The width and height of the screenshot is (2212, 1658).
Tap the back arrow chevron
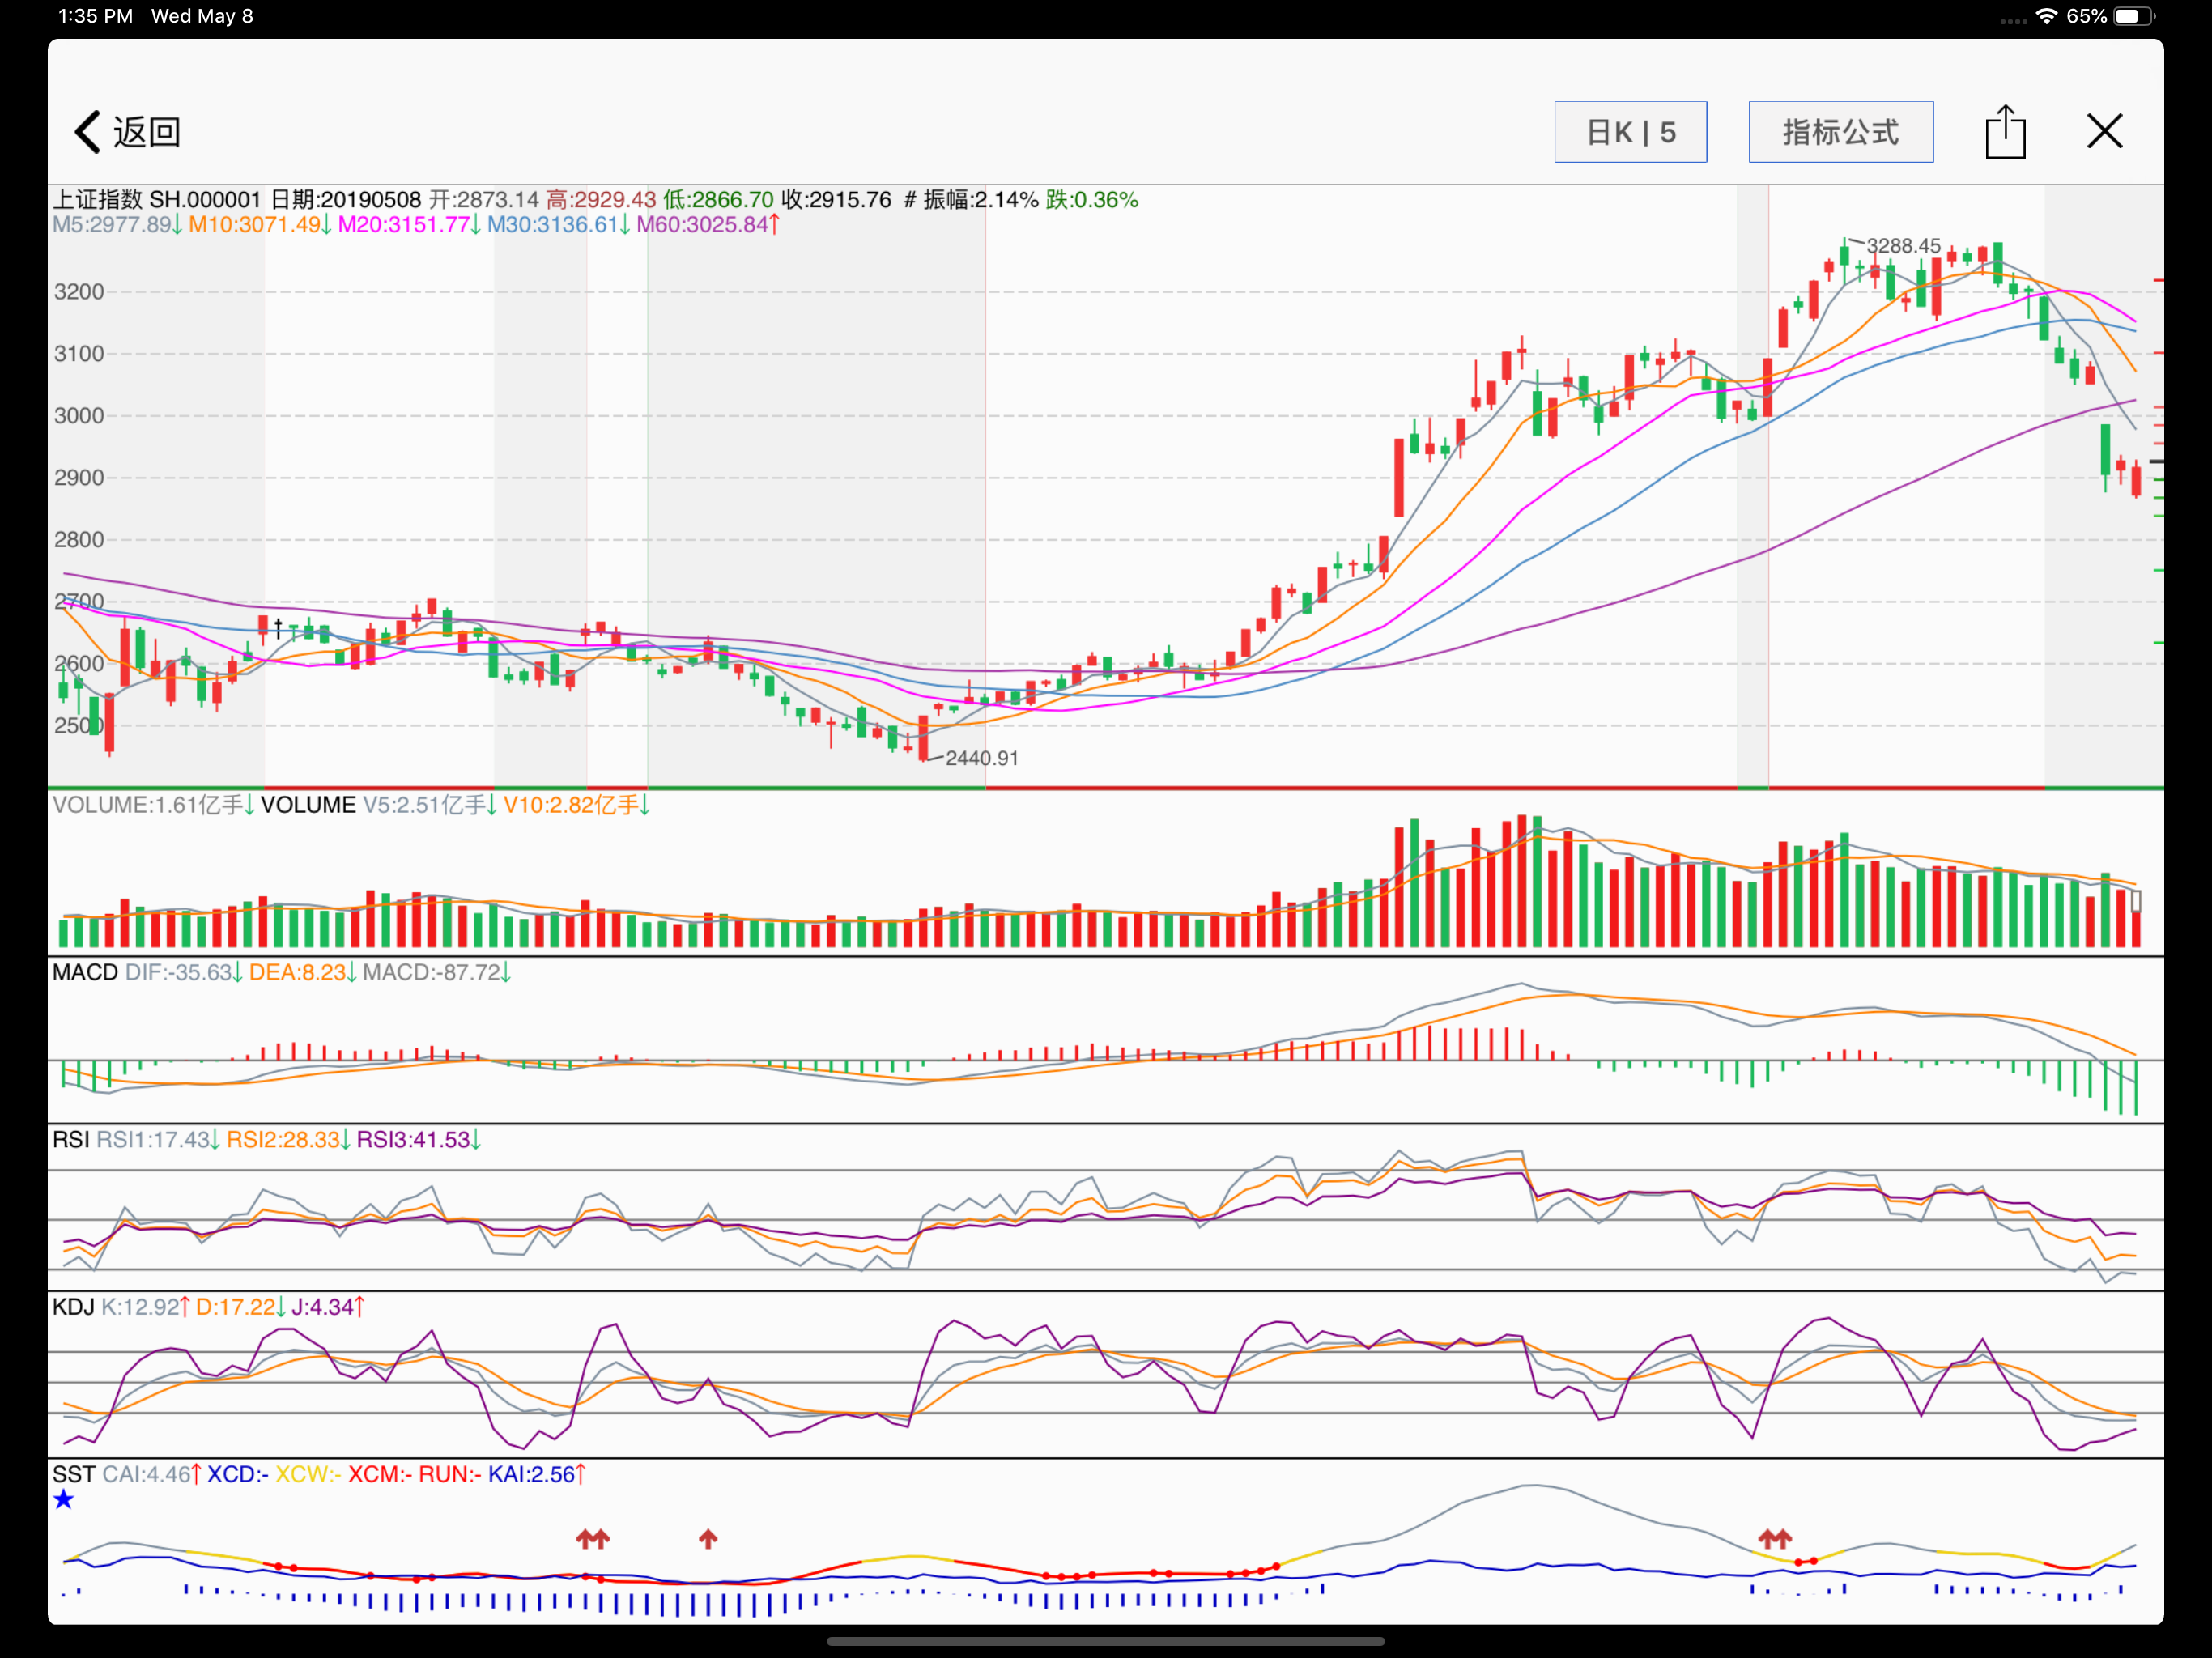[88, 131]
